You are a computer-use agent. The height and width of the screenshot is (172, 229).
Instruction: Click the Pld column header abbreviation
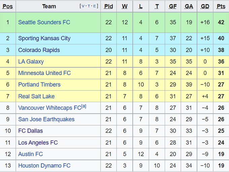[x=108, y=6]
